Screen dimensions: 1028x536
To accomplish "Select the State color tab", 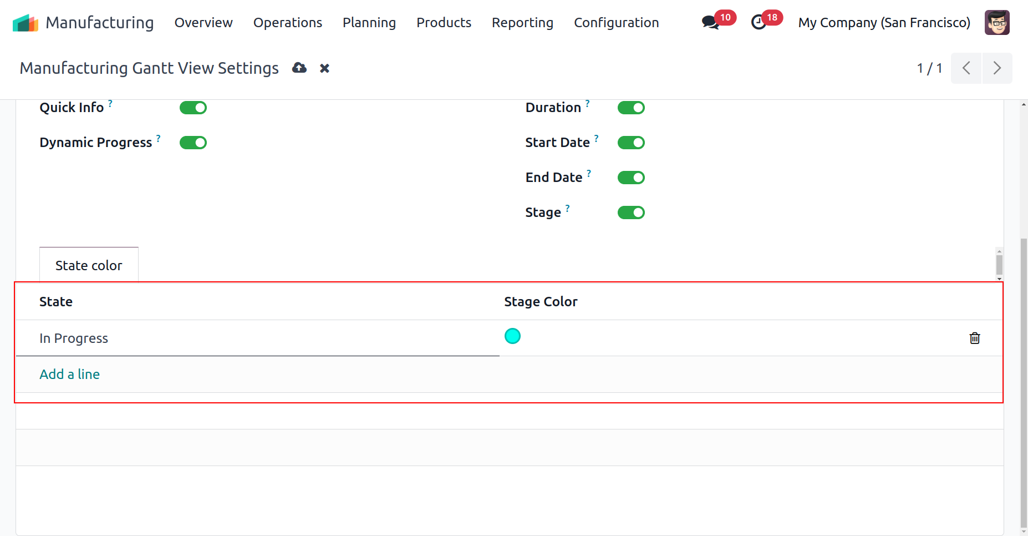I will 89,266.
